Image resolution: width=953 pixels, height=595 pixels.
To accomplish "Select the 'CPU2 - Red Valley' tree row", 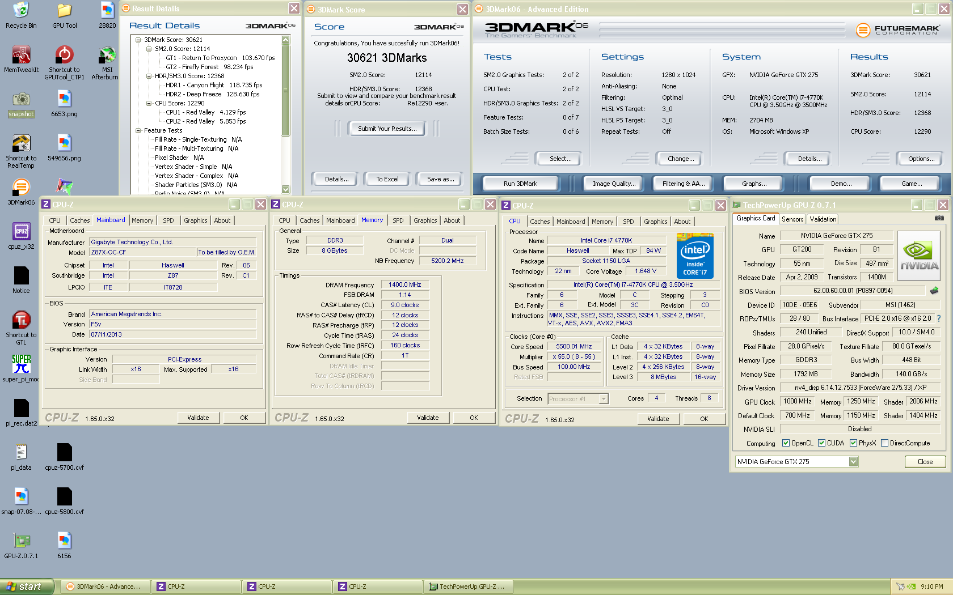I will click(x=206, y=121).
